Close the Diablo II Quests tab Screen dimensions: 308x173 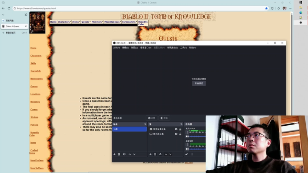pos(26,26)
